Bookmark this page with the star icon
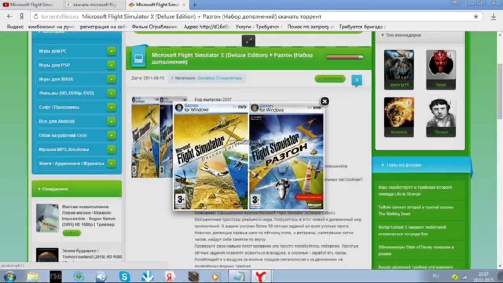503x283 pixels. (x=476, y=17)
